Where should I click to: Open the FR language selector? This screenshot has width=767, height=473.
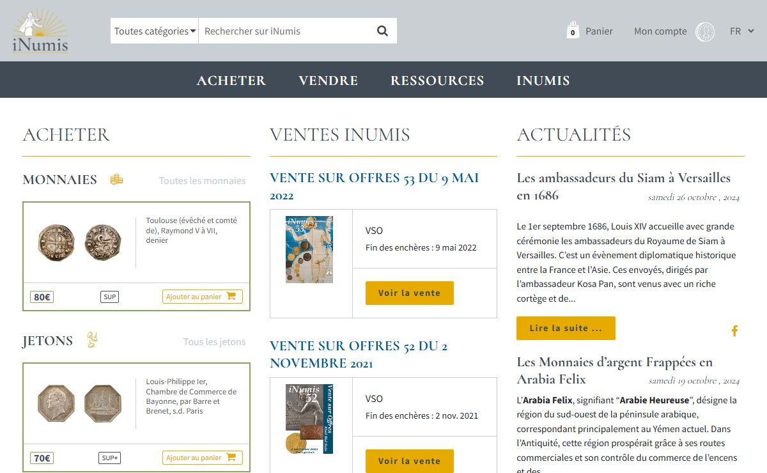click(x=742, y=31)
